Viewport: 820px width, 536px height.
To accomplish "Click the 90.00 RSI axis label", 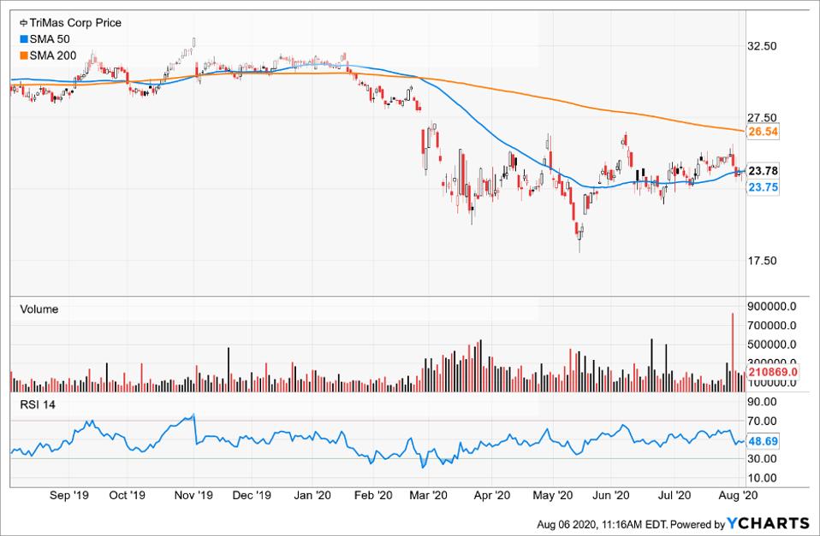I will point(762,402).
